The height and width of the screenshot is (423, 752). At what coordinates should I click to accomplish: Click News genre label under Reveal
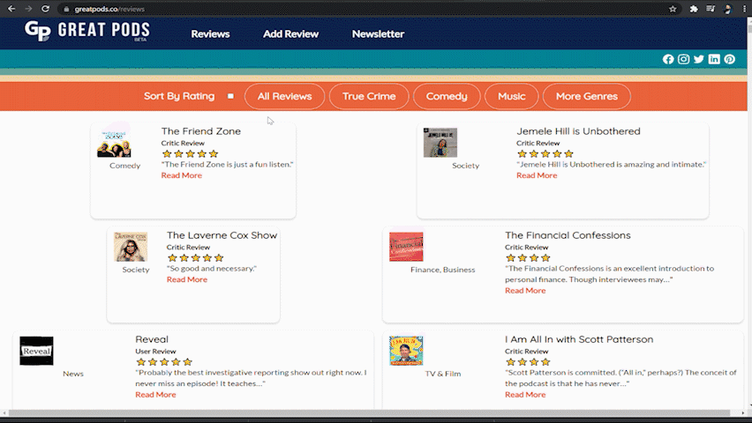(73, 374)
